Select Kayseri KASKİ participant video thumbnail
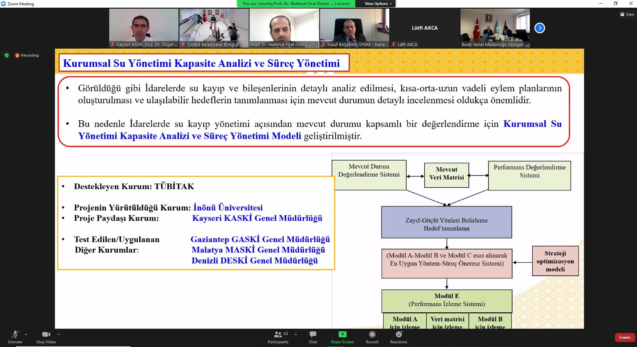The image size is (637, 347). 144,28
